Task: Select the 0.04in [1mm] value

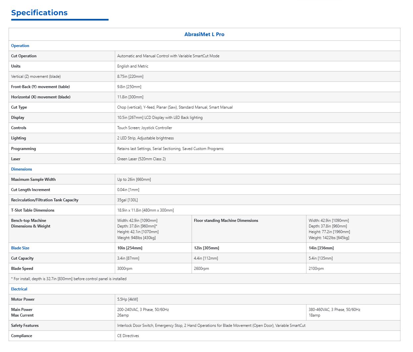Action: pyautogui.click(x=128, y=190)
